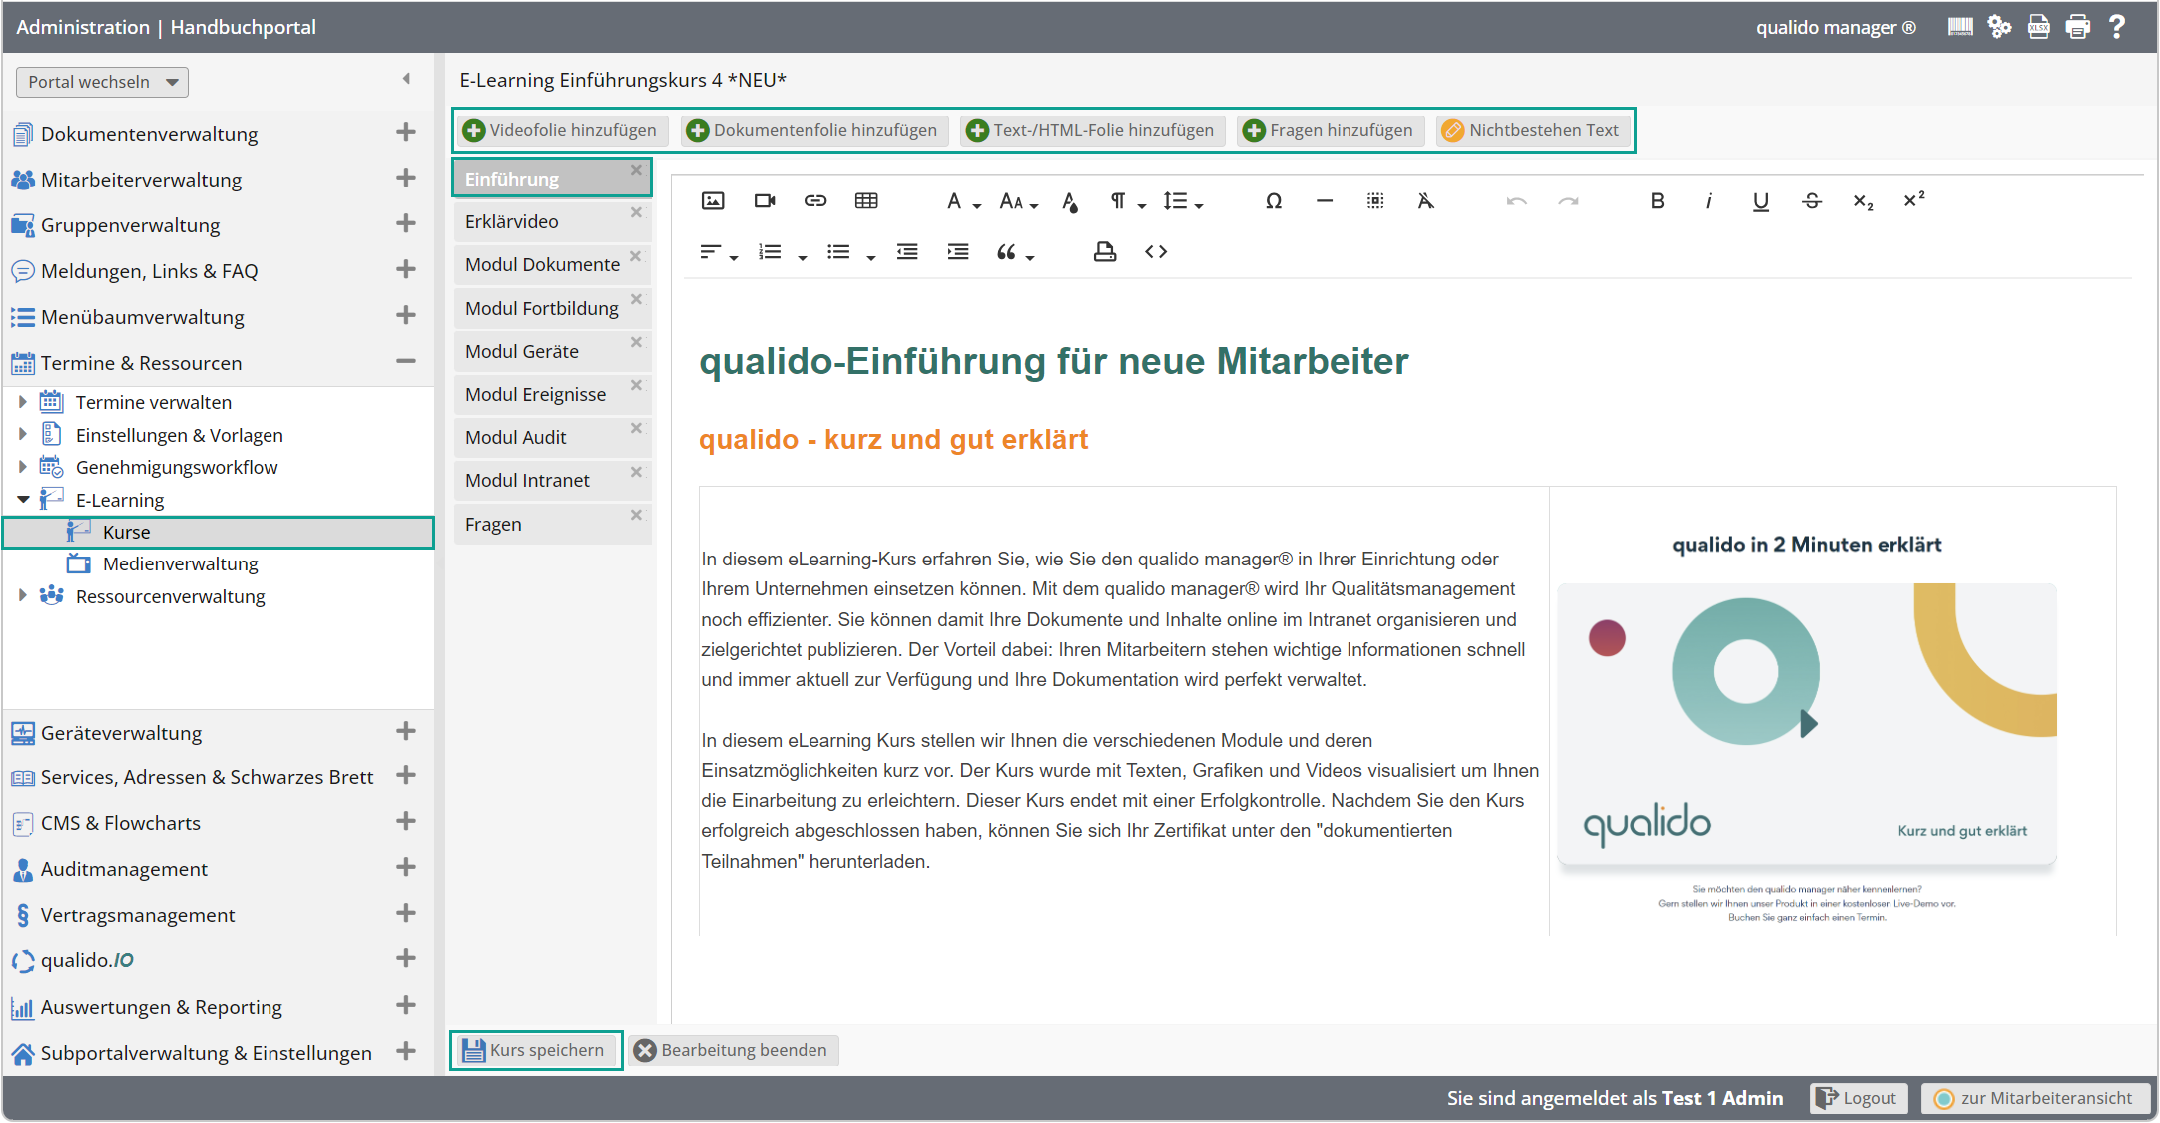Open line height dropdown
This screenshot has width=2160, height=1123.
click(1183, 201)
